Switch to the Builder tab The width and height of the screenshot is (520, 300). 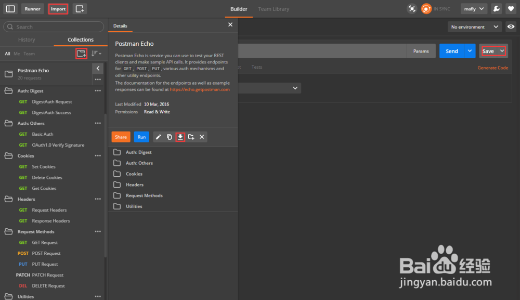click(239, 9)
